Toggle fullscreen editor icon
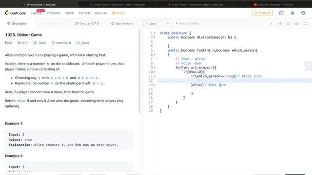Screen dimensions: 312x175 click(305, 23)
